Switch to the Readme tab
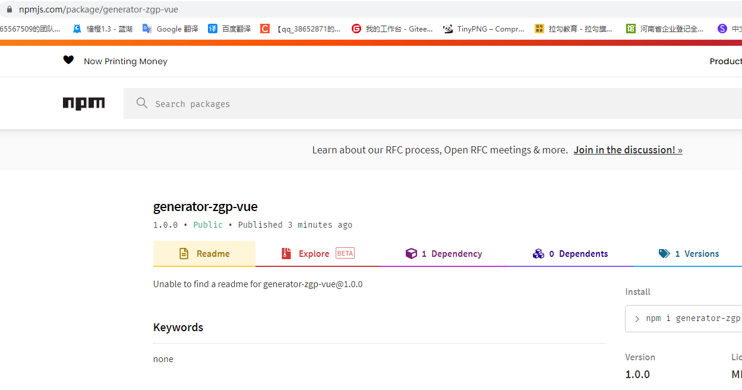This screenshot has height=390, width=742. tap(204, 254)
